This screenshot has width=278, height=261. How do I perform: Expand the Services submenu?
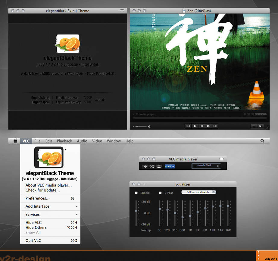[32, 214]
